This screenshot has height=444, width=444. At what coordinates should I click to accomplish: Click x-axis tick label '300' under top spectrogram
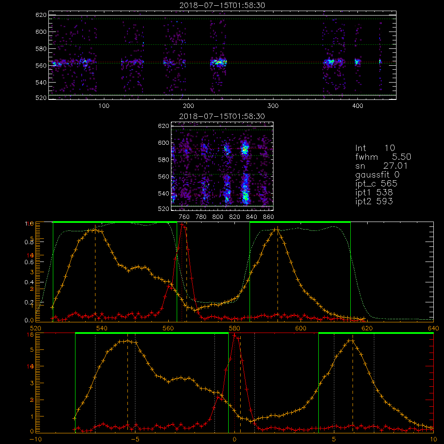click(273, 106)
